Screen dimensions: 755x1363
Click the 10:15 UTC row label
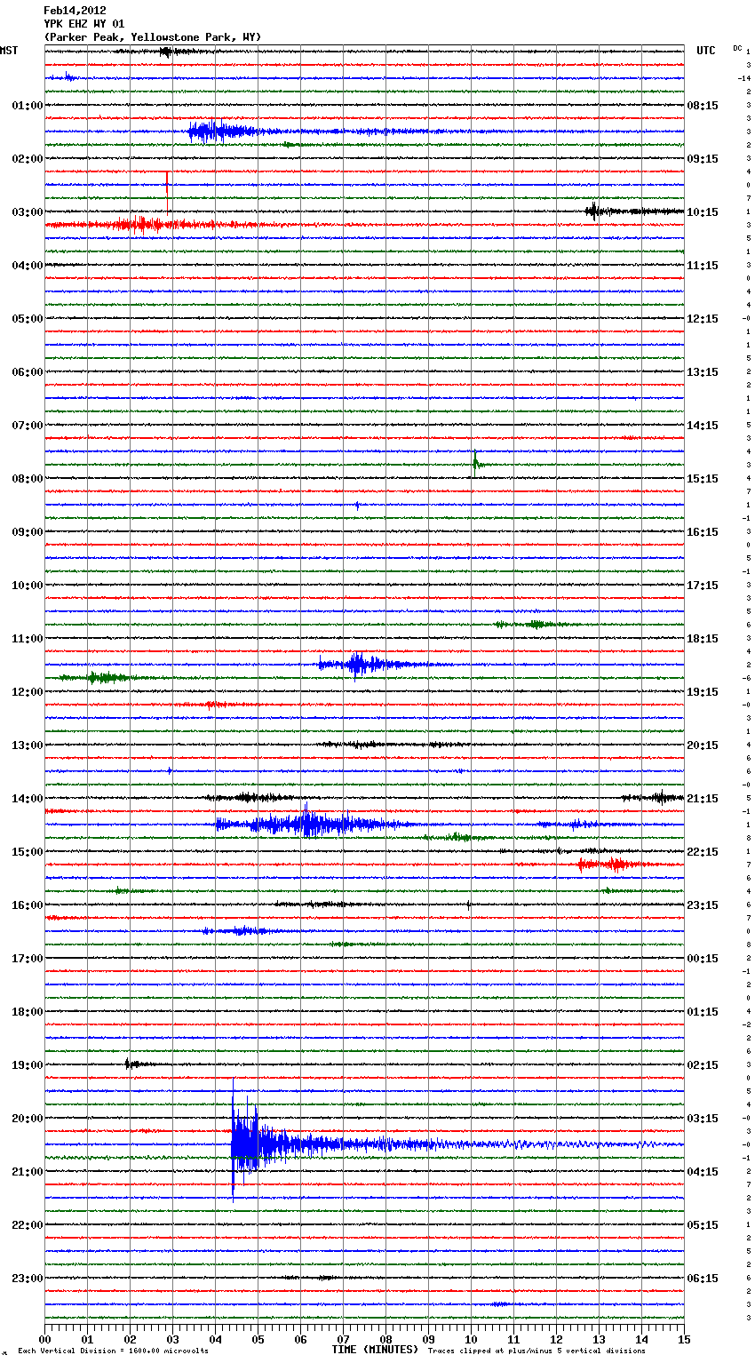tap(703, 212)
